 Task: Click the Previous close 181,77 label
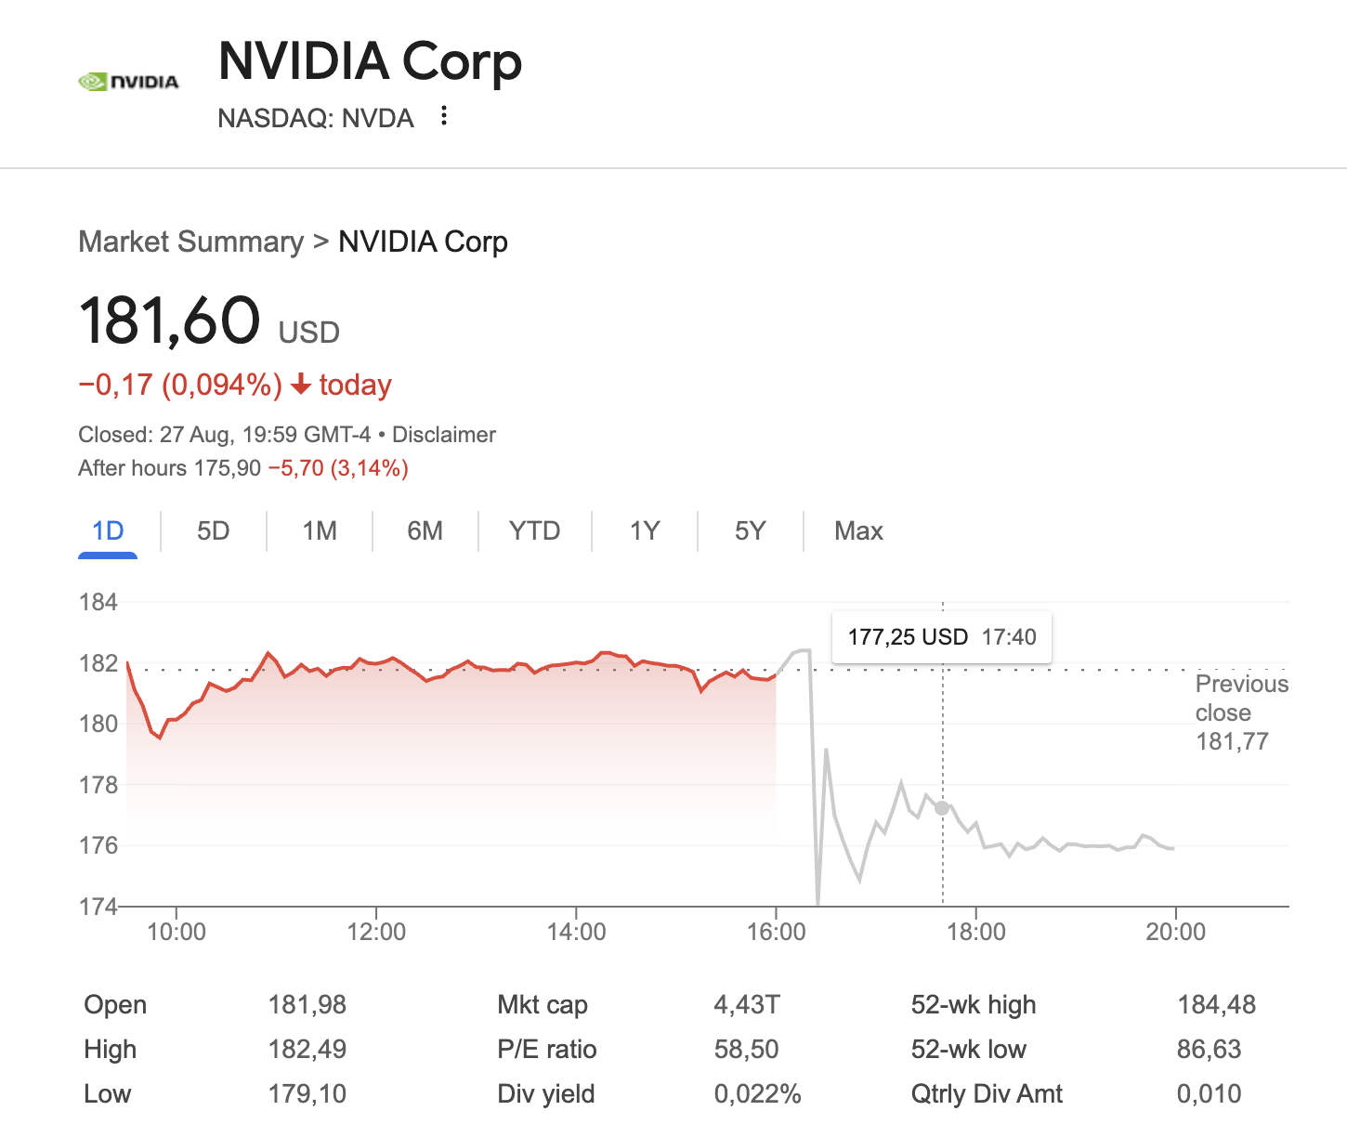tap(1240, 712)
